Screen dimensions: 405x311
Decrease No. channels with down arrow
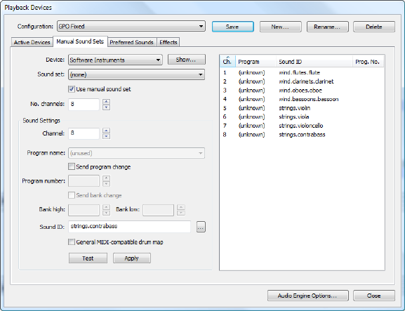tap(106, 107)
